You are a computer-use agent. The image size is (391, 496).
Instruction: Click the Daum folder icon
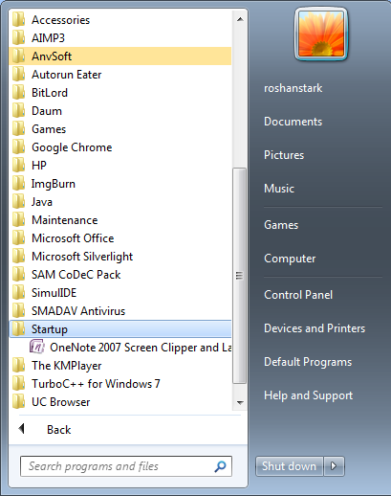click(x=18, y=111)
